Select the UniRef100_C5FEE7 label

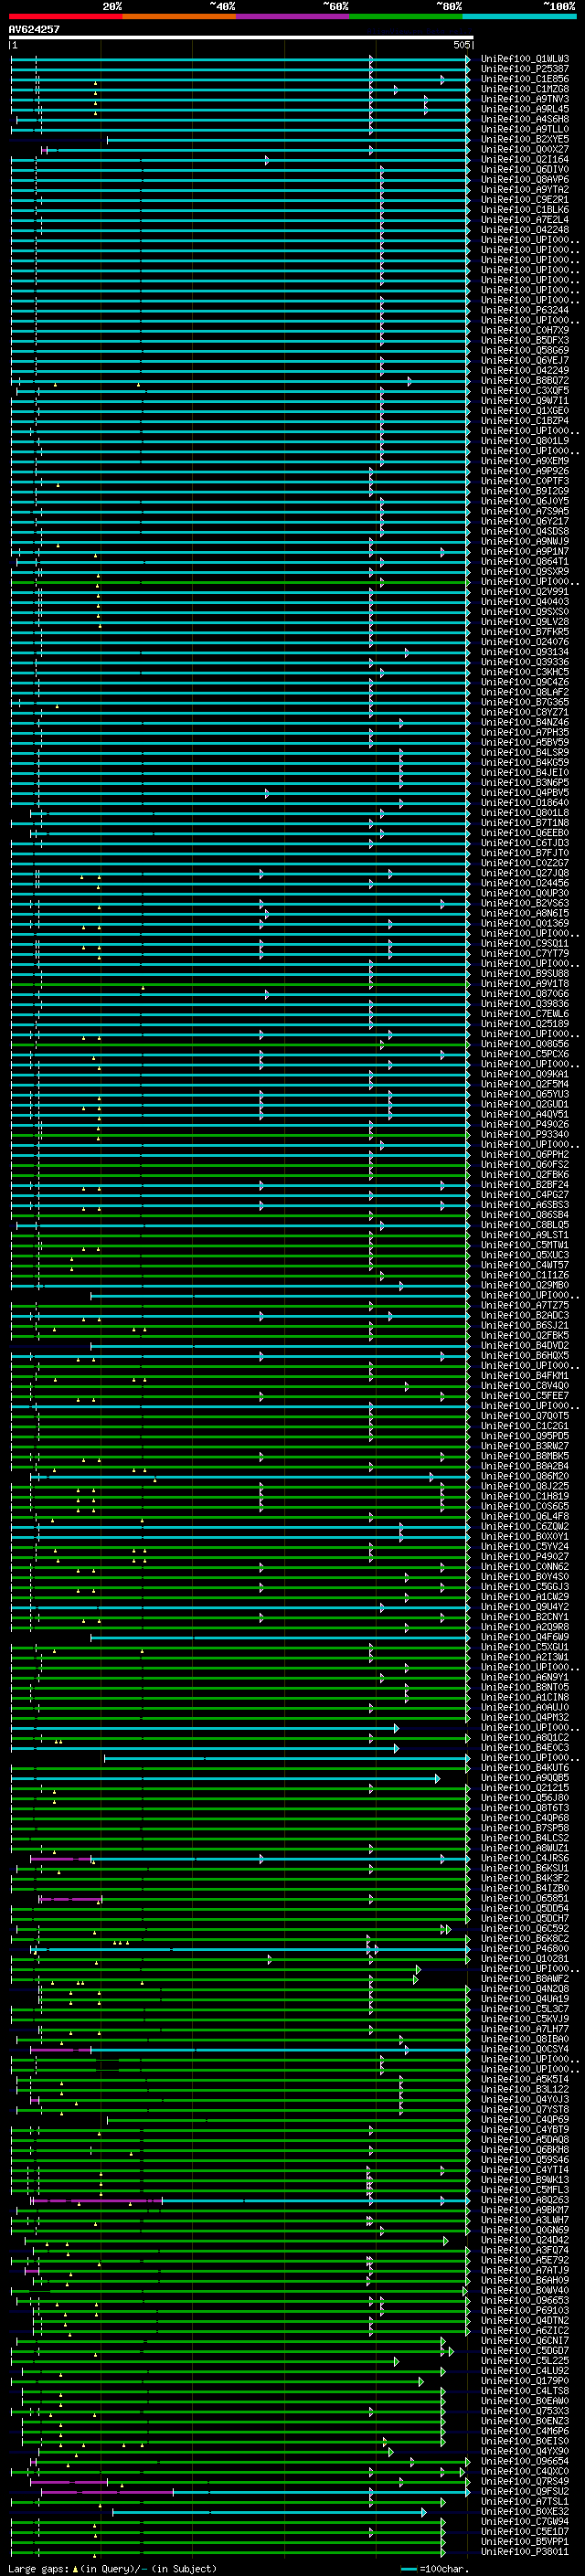[x=525, y=1396]
